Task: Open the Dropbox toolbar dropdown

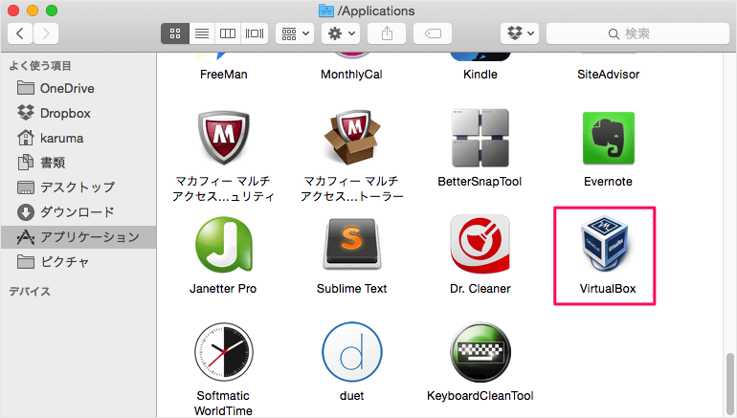Action: point(520,33)
